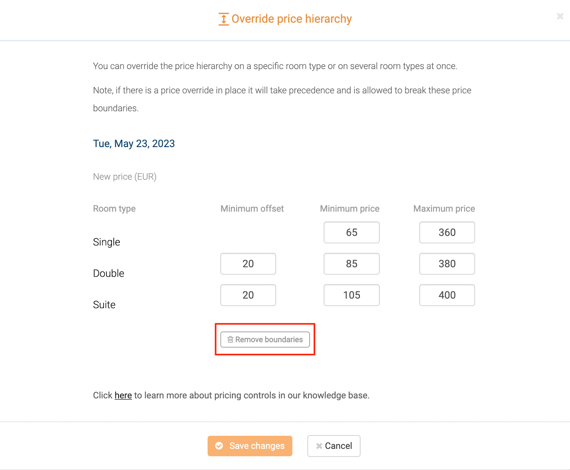Edit the Single maximum price field

pyautogui.click(x=447, y=233)
